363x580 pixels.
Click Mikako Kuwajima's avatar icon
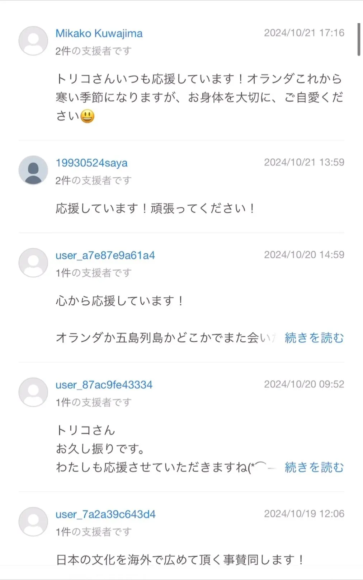pos(33,41)
